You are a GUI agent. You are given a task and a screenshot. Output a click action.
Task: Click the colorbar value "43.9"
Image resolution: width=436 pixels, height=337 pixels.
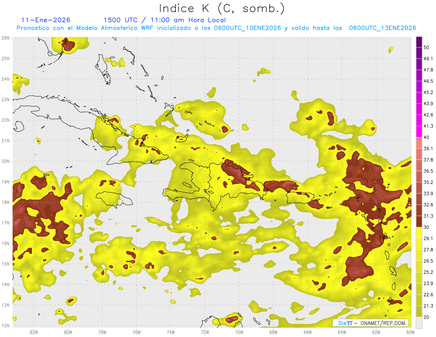click(x=428, y=104)
